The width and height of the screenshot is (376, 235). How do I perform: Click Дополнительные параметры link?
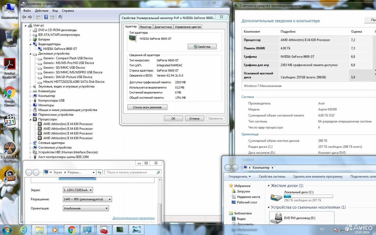(x=133, y=218)
